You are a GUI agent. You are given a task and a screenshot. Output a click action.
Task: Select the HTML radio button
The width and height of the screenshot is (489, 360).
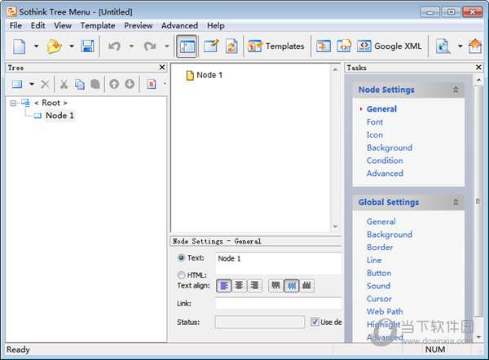(181, 275)
